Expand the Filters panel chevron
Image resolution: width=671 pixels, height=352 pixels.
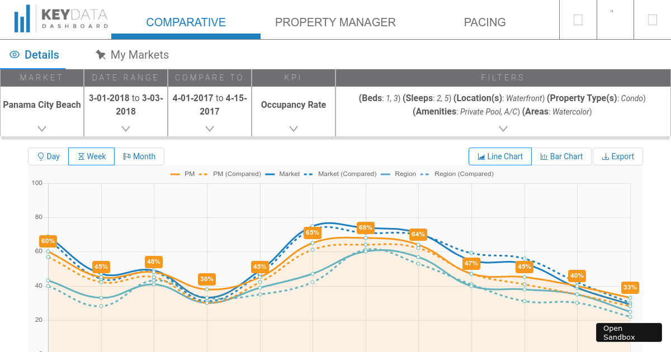(503, 129)
